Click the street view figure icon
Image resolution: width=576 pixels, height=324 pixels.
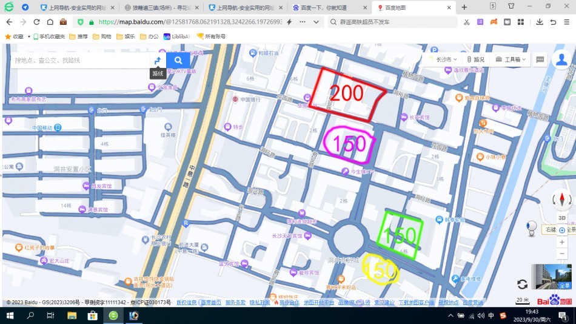pos(532,228)
